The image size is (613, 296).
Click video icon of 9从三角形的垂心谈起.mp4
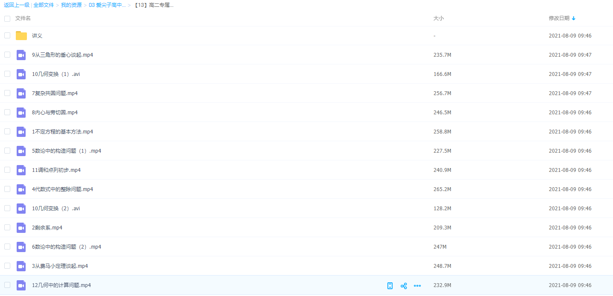pos(21,55)
